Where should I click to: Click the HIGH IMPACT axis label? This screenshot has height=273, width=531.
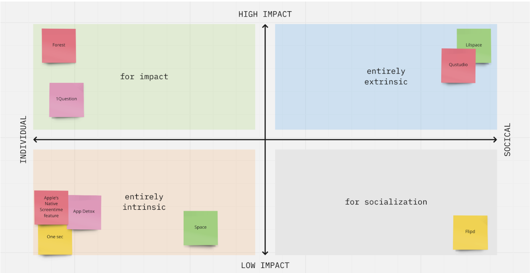coord(265,14)
